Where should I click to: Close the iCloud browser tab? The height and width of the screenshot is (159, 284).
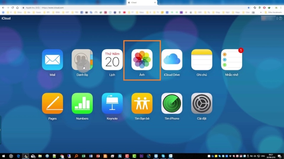tap(155, 2)
